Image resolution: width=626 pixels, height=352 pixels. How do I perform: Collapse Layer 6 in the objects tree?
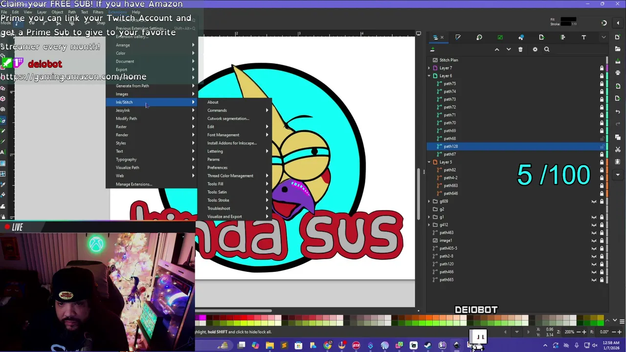(429, 76)
